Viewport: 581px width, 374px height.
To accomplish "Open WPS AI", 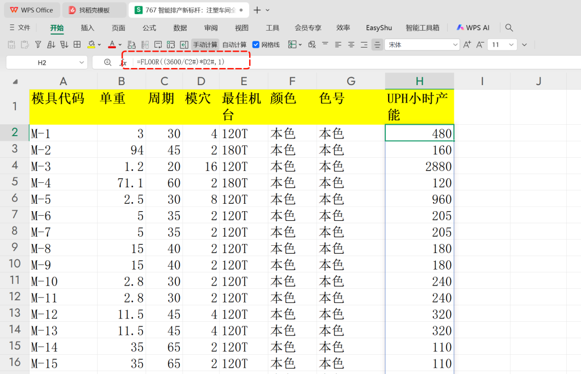I will click(473, 28).
